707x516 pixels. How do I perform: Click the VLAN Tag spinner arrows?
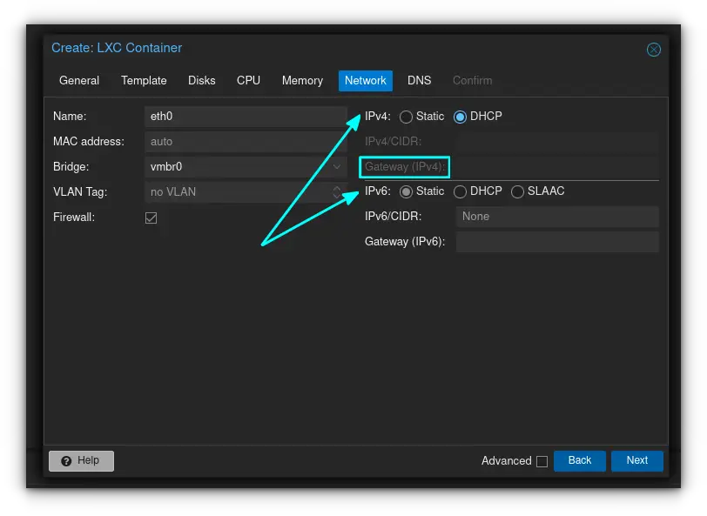click(x=337, y=192)
